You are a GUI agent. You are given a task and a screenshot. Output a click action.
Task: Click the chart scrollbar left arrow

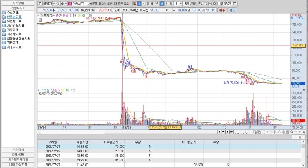(39, 132)
